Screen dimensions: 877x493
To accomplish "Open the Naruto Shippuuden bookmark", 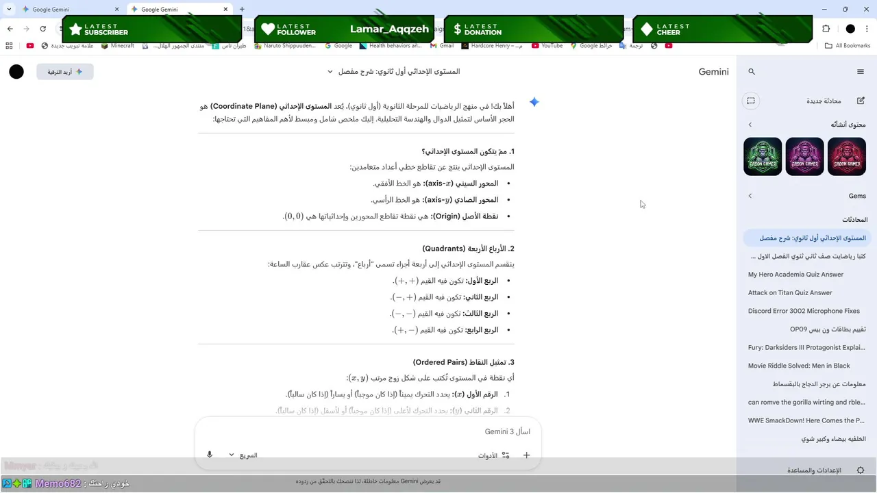I will point(285,46).
